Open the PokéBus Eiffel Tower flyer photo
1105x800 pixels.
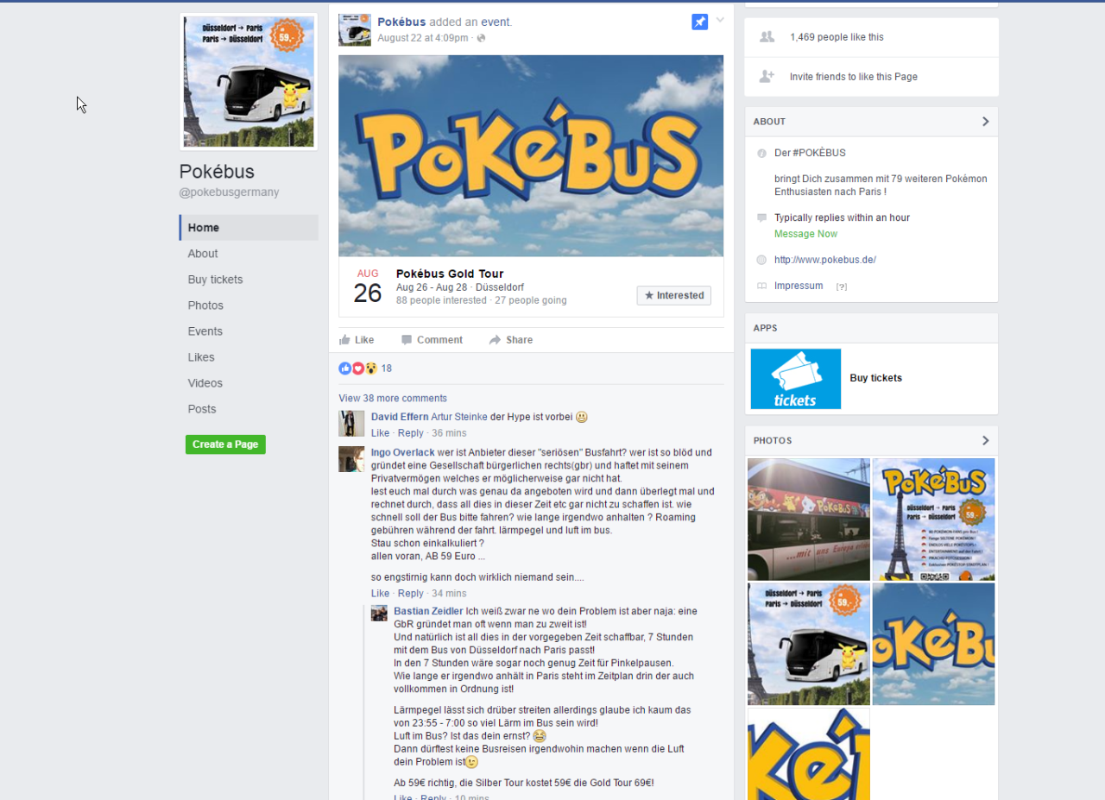tap(934, 519)
